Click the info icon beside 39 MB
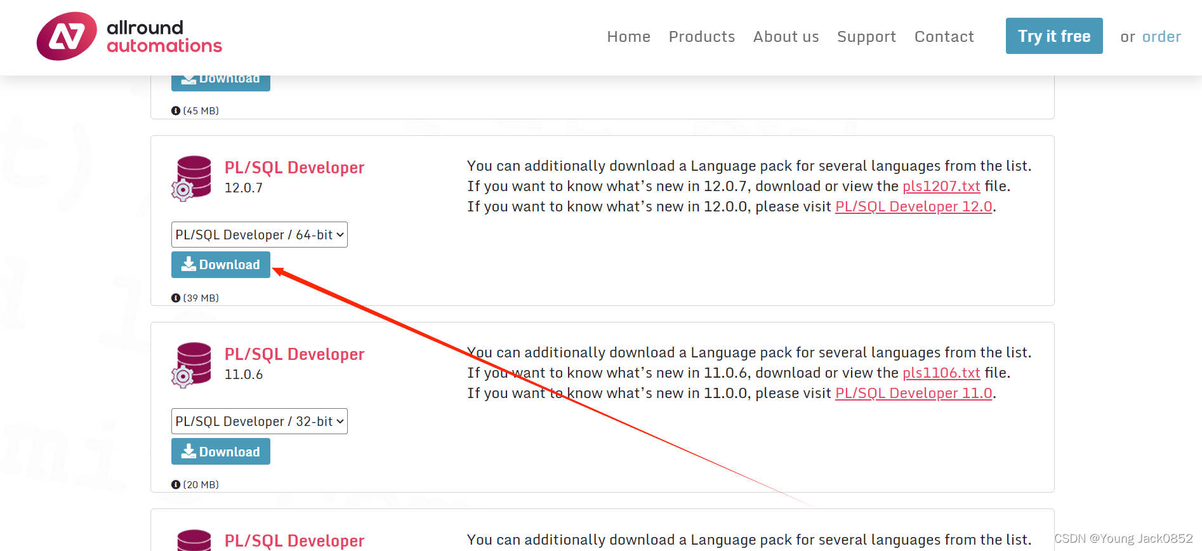This screenshot has height=551, width=1202. click(x=176, y=298)
